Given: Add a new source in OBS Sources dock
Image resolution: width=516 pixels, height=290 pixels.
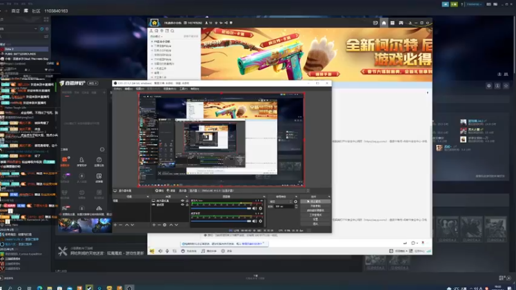Looking at the screenshot, I should tap(154, 225).
